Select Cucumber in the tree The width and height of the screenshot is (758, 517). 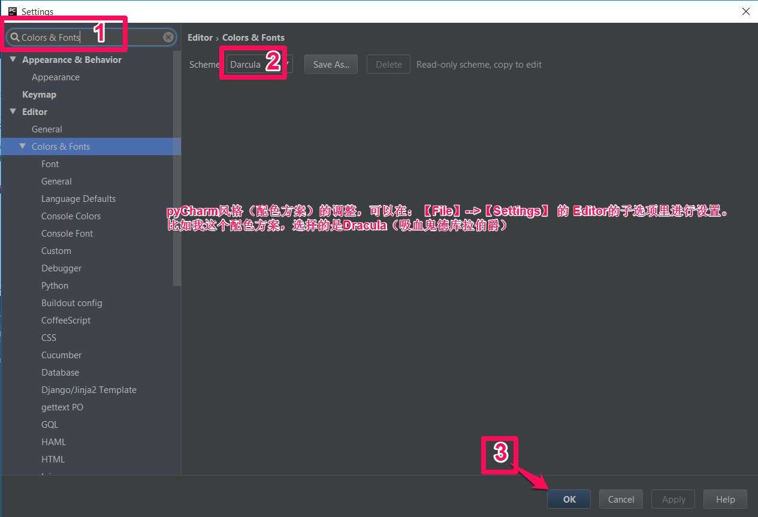[x=61, y=355]
